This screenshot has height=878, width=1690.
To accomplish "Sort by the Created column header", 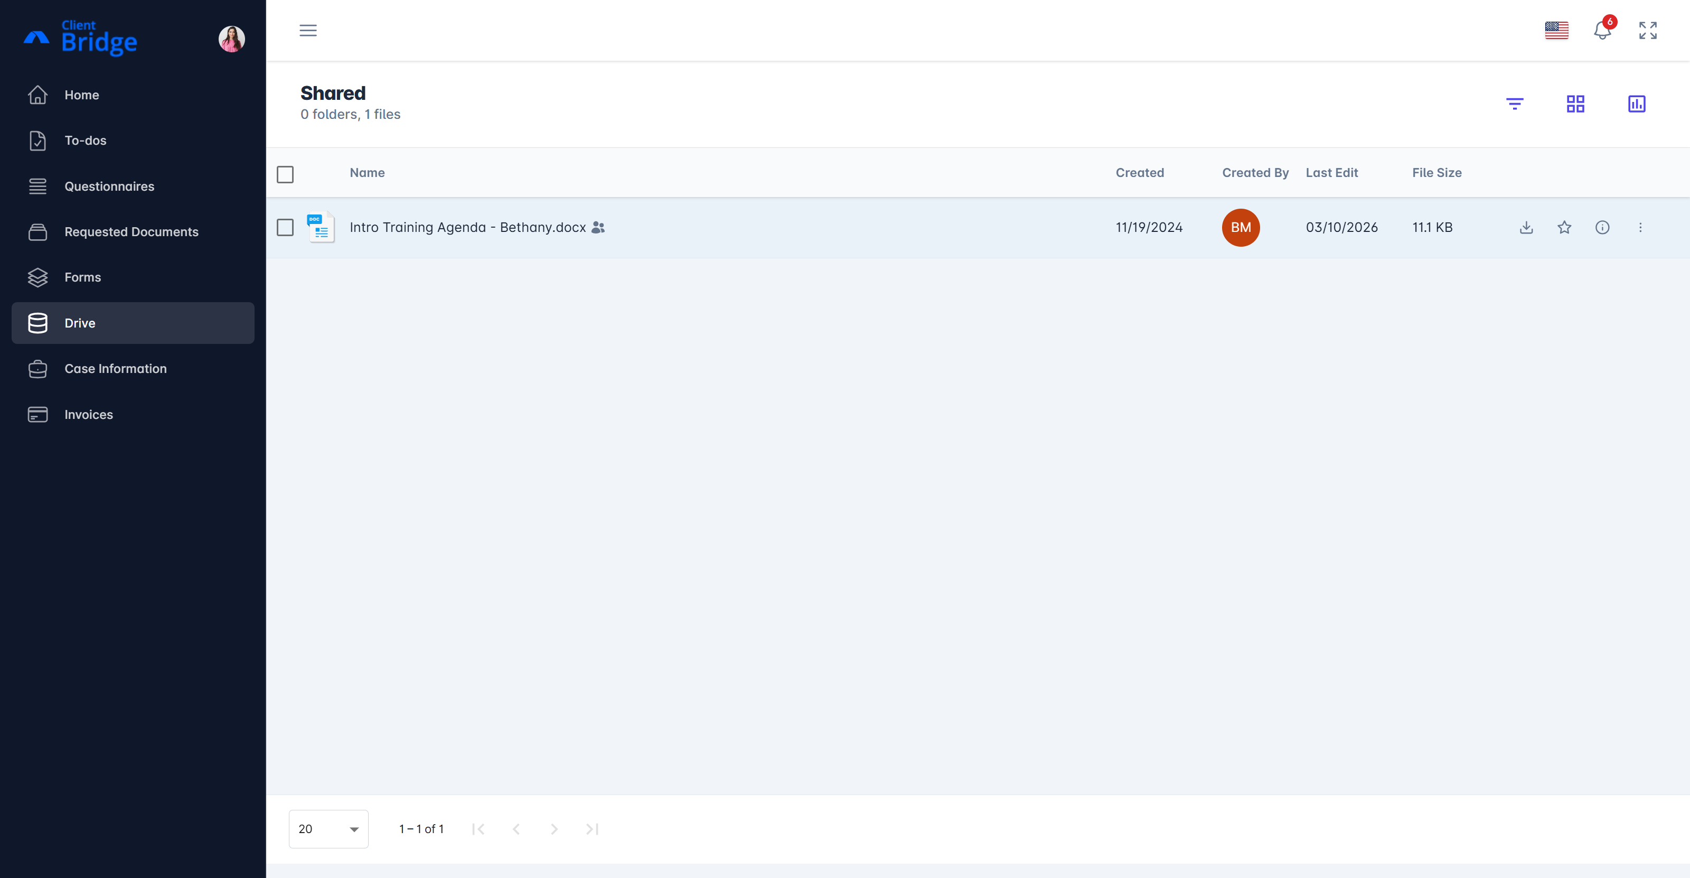I will pos(1140,173).
